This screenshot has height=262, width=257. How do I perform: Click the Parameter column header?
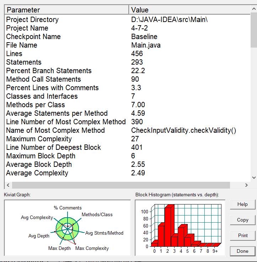click(x=66, y=10)
